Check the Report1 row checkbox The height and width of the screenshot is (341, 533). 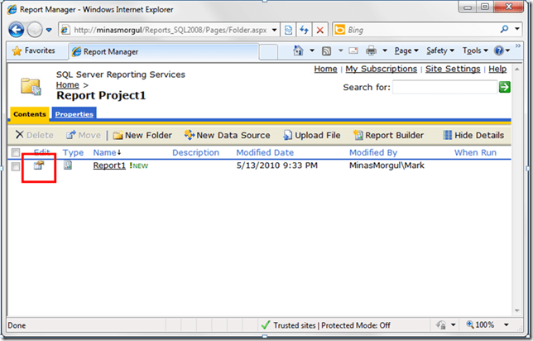click(x=16, y=166)
